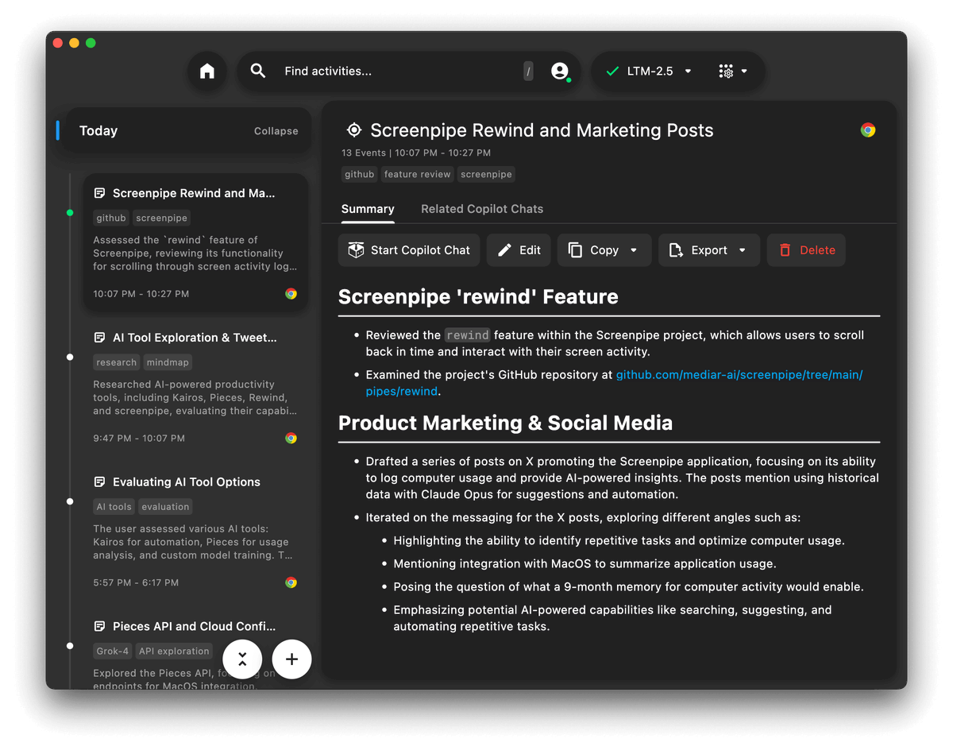
Task: Click the note icon of AI Tool Exploration card
Action: pos(99,338)
